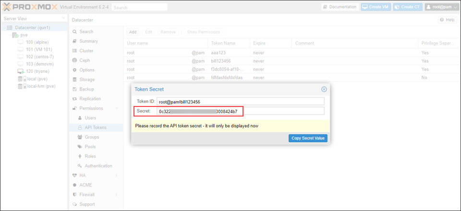Click the Ceph icon in sidebar

click(74, 60)
